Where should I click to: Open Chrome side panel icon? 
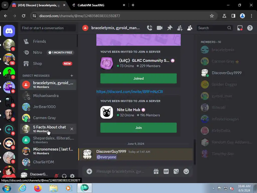[233, 16]
